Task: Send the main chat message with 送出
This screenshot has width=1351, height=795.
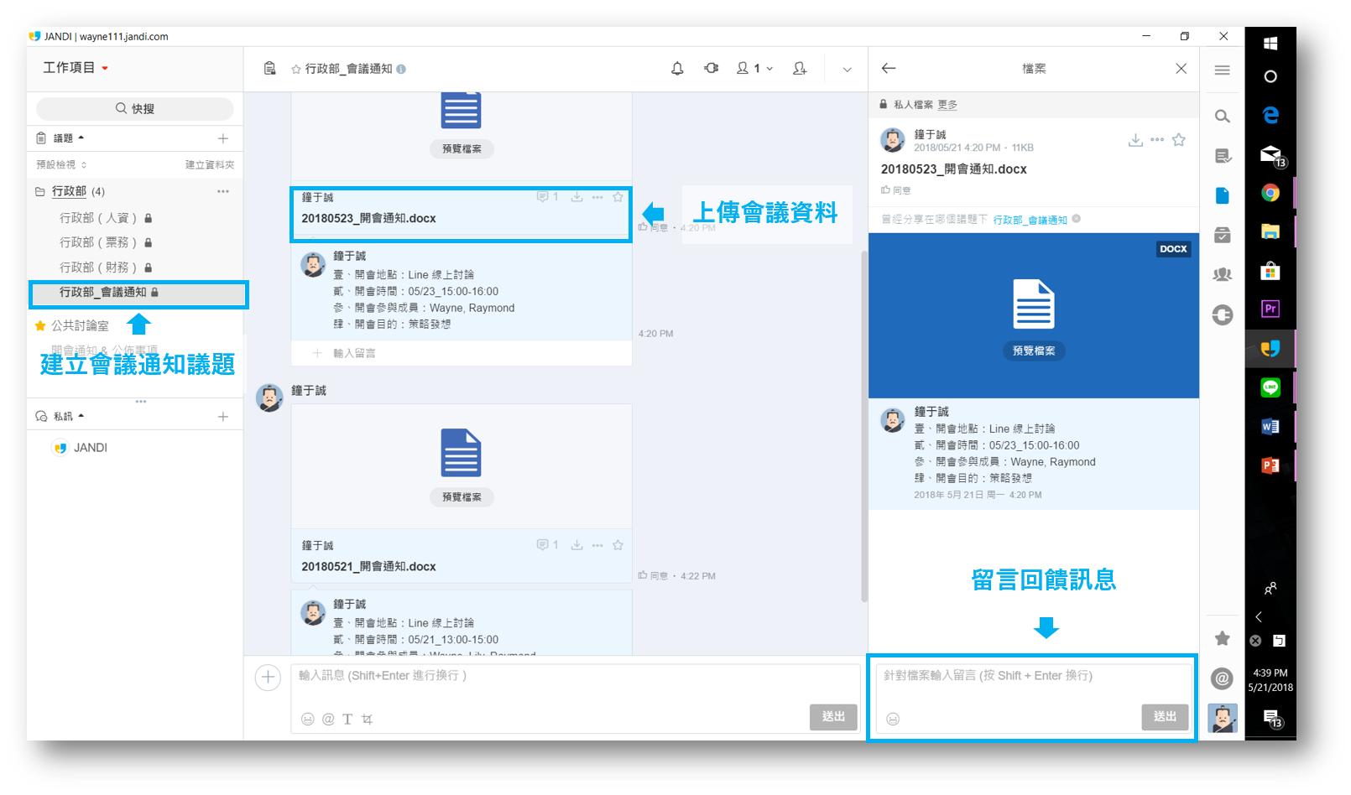Action: (x=833, y=716)
